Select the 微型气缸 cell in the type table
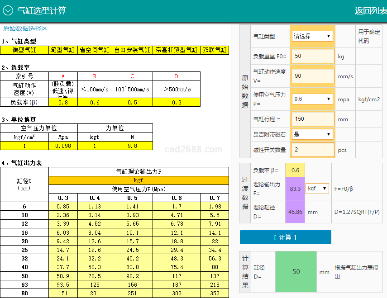Viewport: 387px width, 298px height. pyautogui.click(x=24, y=50)
